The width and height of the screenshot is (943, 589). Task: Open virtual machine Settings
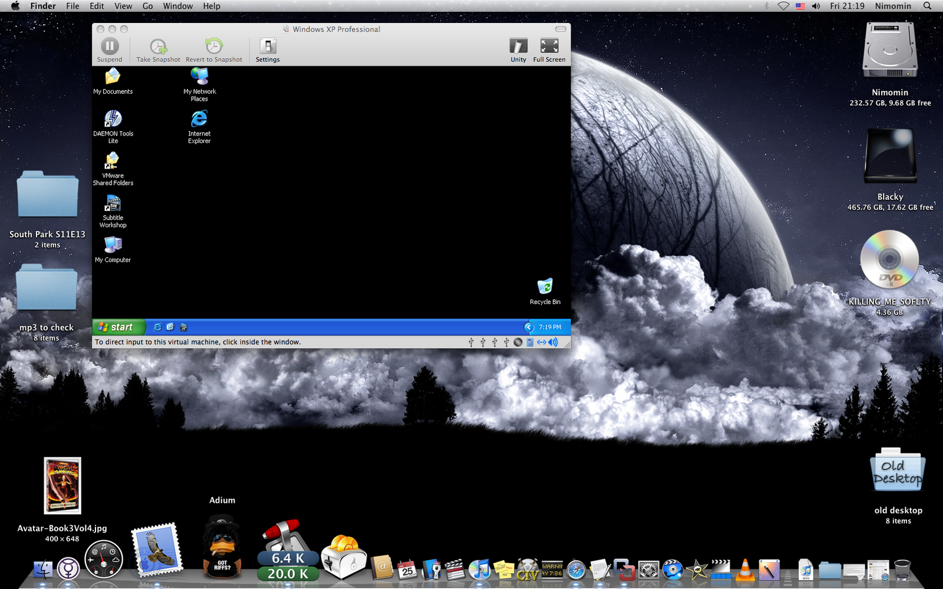tap(268, 50)
